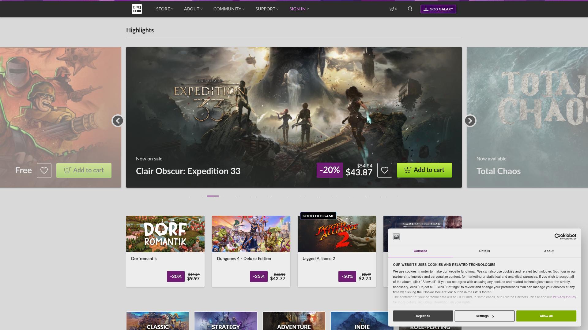Open cookie Settings preferences
Viewport: 588px width, 330px height.
484,316
